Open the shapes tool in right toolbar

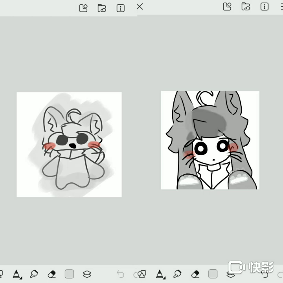[142, 274]
